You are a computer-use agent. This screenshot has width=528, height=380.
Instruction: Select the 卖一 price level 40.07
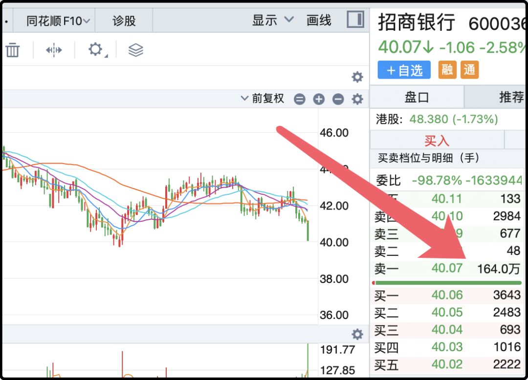(x=447, y=268)
